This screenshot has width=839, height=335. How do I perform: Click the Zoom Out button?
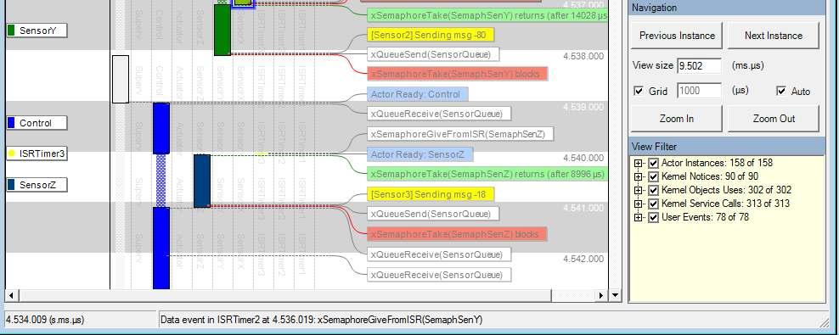pos(773,119)
